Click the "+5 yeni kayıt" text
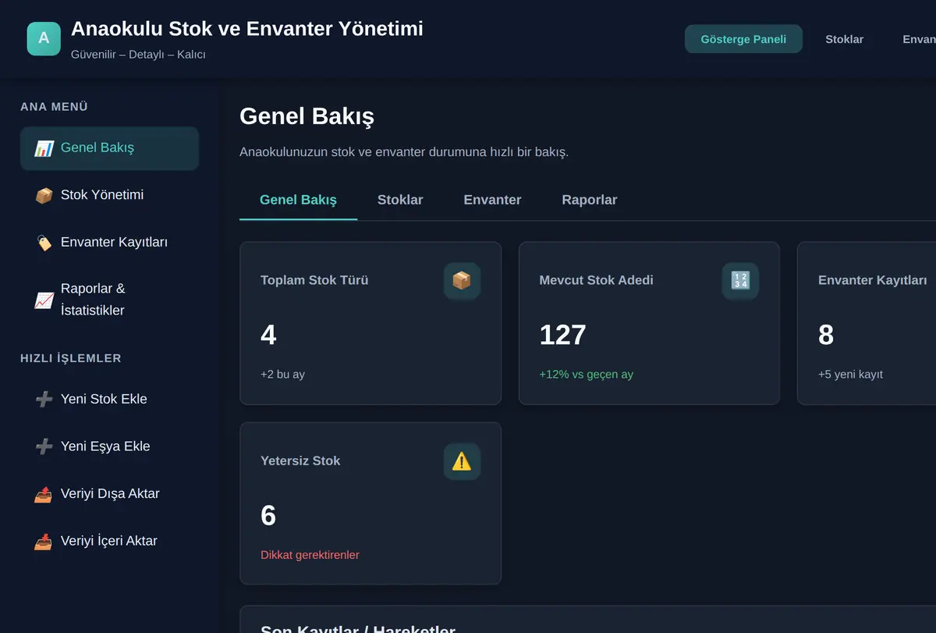This screenshot has height=633, width=936. (850, 375)
